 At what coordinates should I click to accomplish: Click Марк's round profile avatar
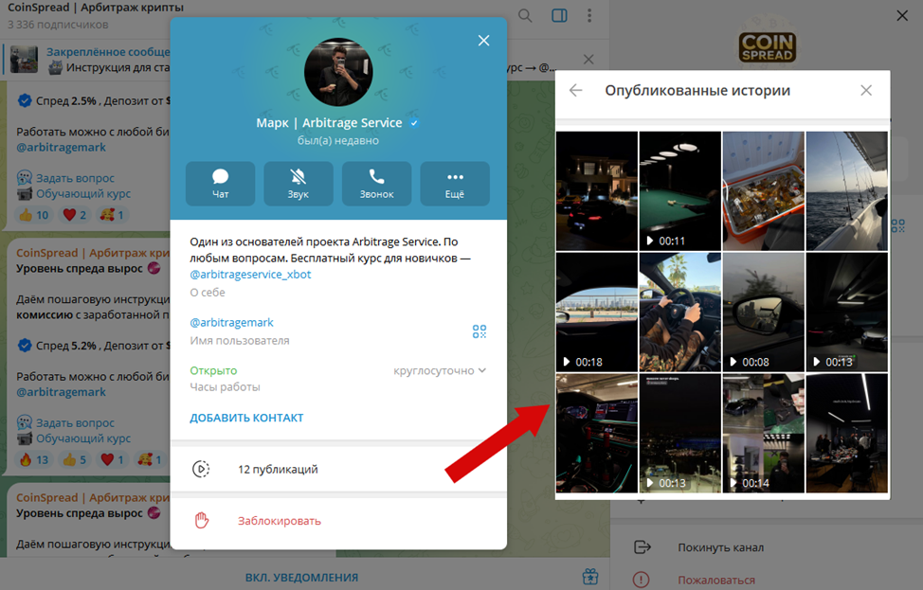[338, 72]
